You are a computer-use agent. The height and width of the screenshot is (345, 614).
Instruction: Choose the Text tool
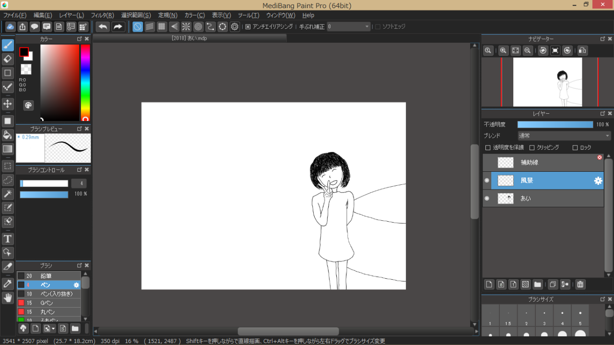click(8, 238)
